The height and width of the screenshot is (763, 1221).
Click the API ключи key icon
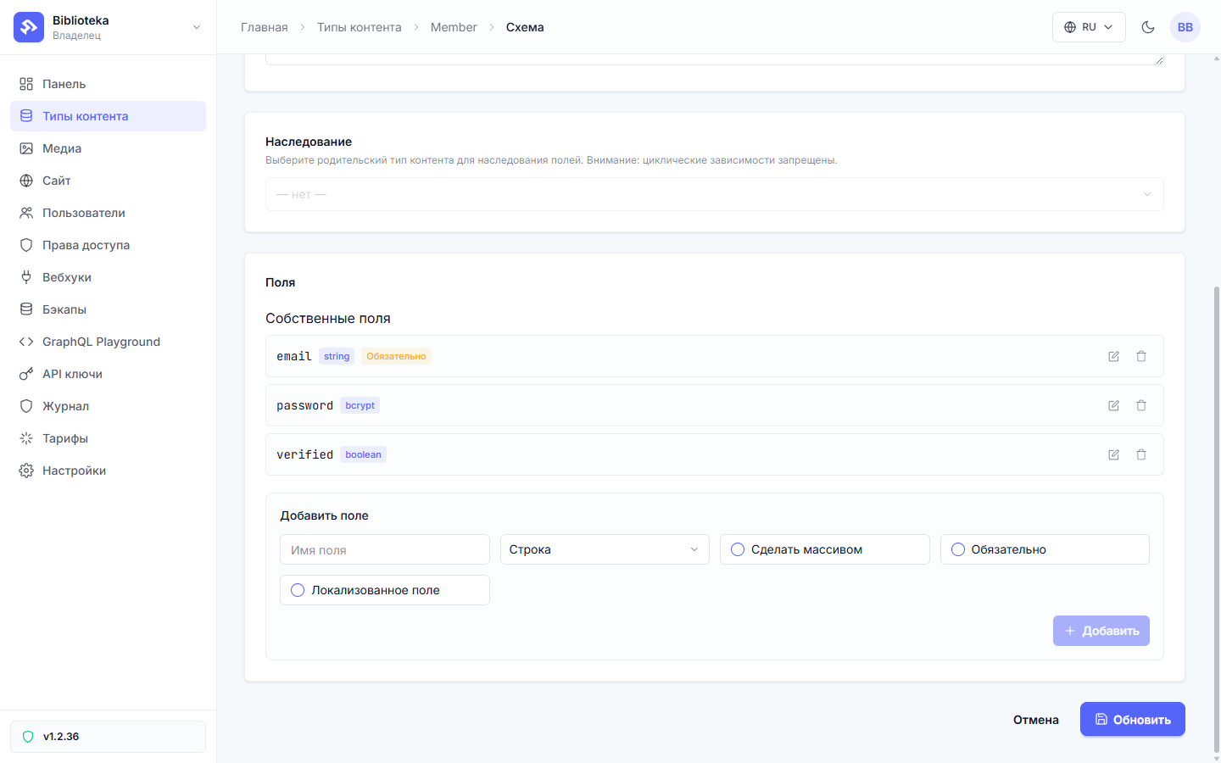(x=26, y=374)
